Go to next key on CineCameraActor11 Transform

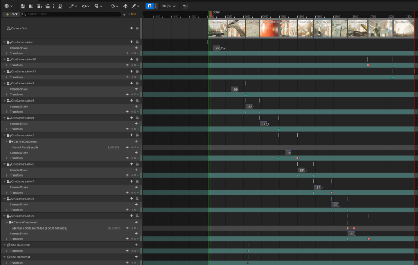(138, 77)
